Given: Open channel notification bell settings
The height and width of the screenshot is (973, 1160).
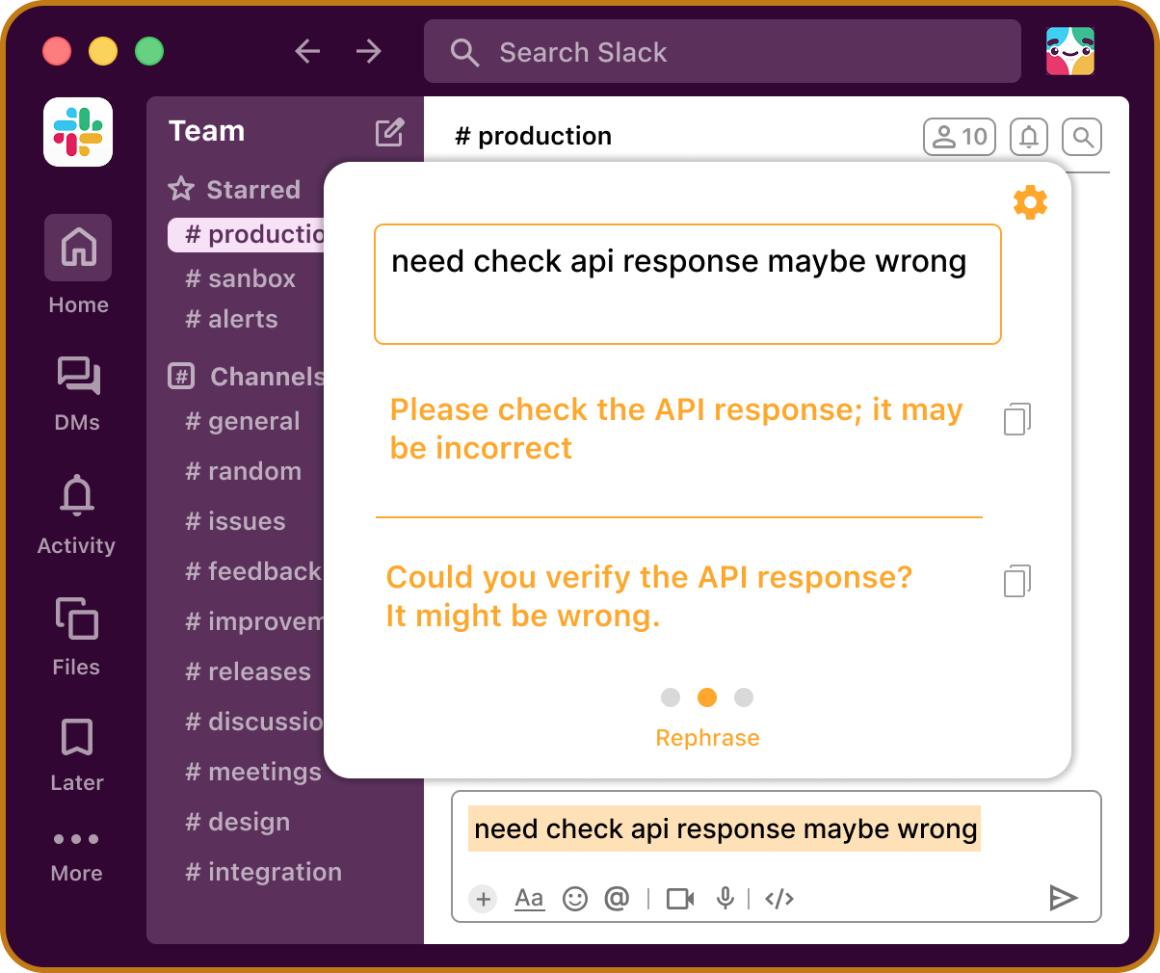Looking at the screenshot, I should coord(1029,137).
